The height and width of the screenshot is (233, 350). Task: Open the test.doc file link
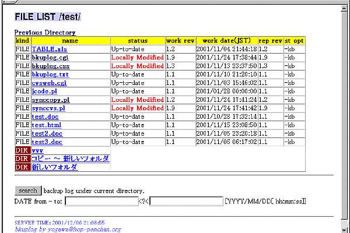44,117
